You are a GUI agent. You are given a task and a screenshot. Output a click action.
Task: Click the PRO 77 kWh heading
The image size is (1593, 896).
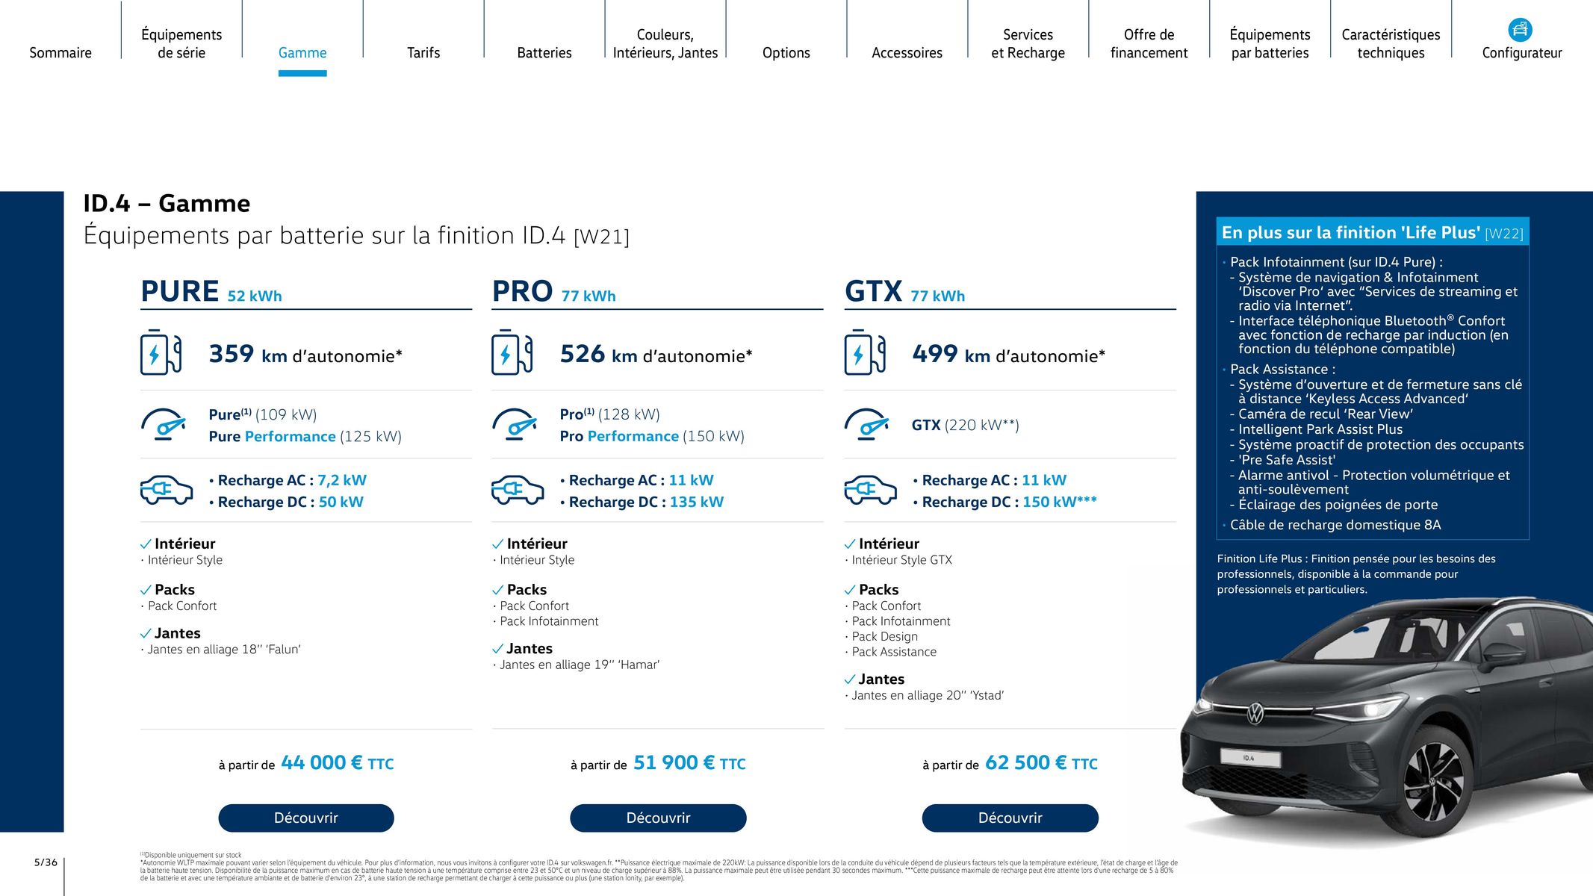point(554,291)
